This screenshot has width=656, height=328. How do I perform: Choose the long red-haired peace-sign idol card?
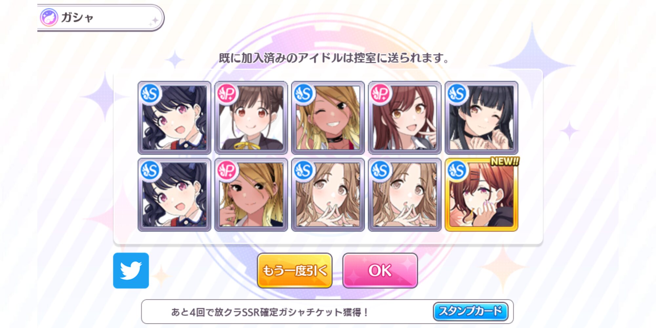[x=404, y=118]
